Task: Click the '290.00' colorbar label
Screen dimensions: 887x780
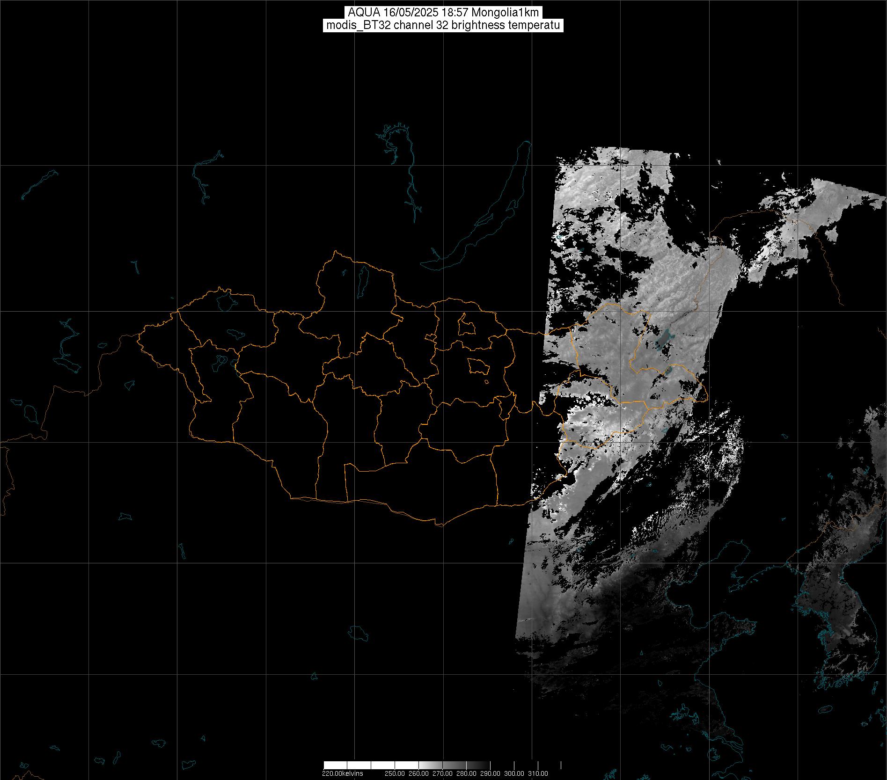Action: (x=490, y=773)
